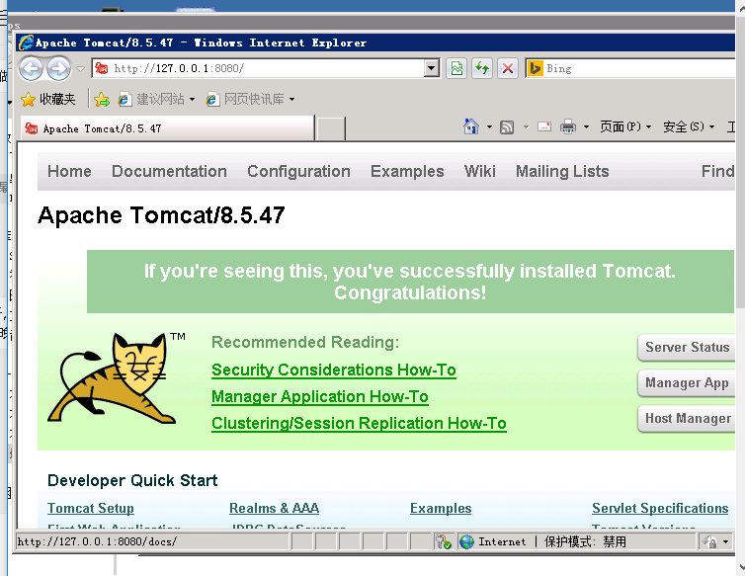745x576 pixels.
Task: Click the Print printer icon
Action: tap(568, 126)
